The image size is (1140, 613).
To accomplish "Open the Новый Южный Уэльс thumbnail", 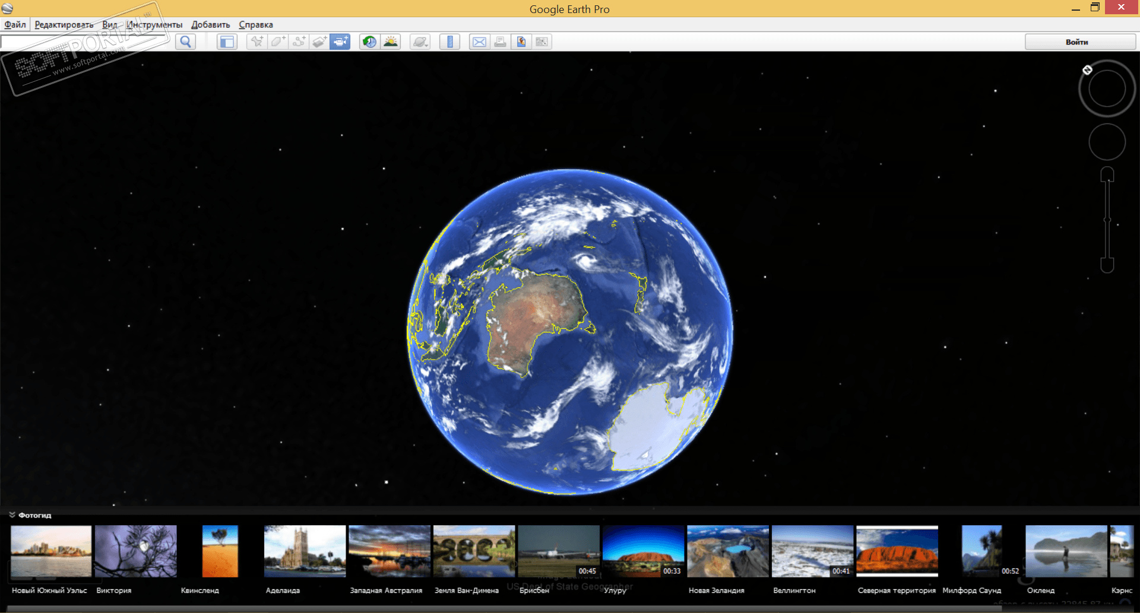I will click(x=51, y=551).
